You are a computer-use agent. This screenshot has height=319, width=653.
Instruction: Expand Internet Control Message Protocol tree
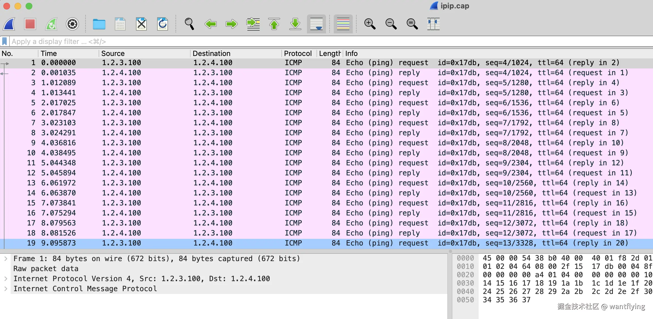click(x=6, y=289)
